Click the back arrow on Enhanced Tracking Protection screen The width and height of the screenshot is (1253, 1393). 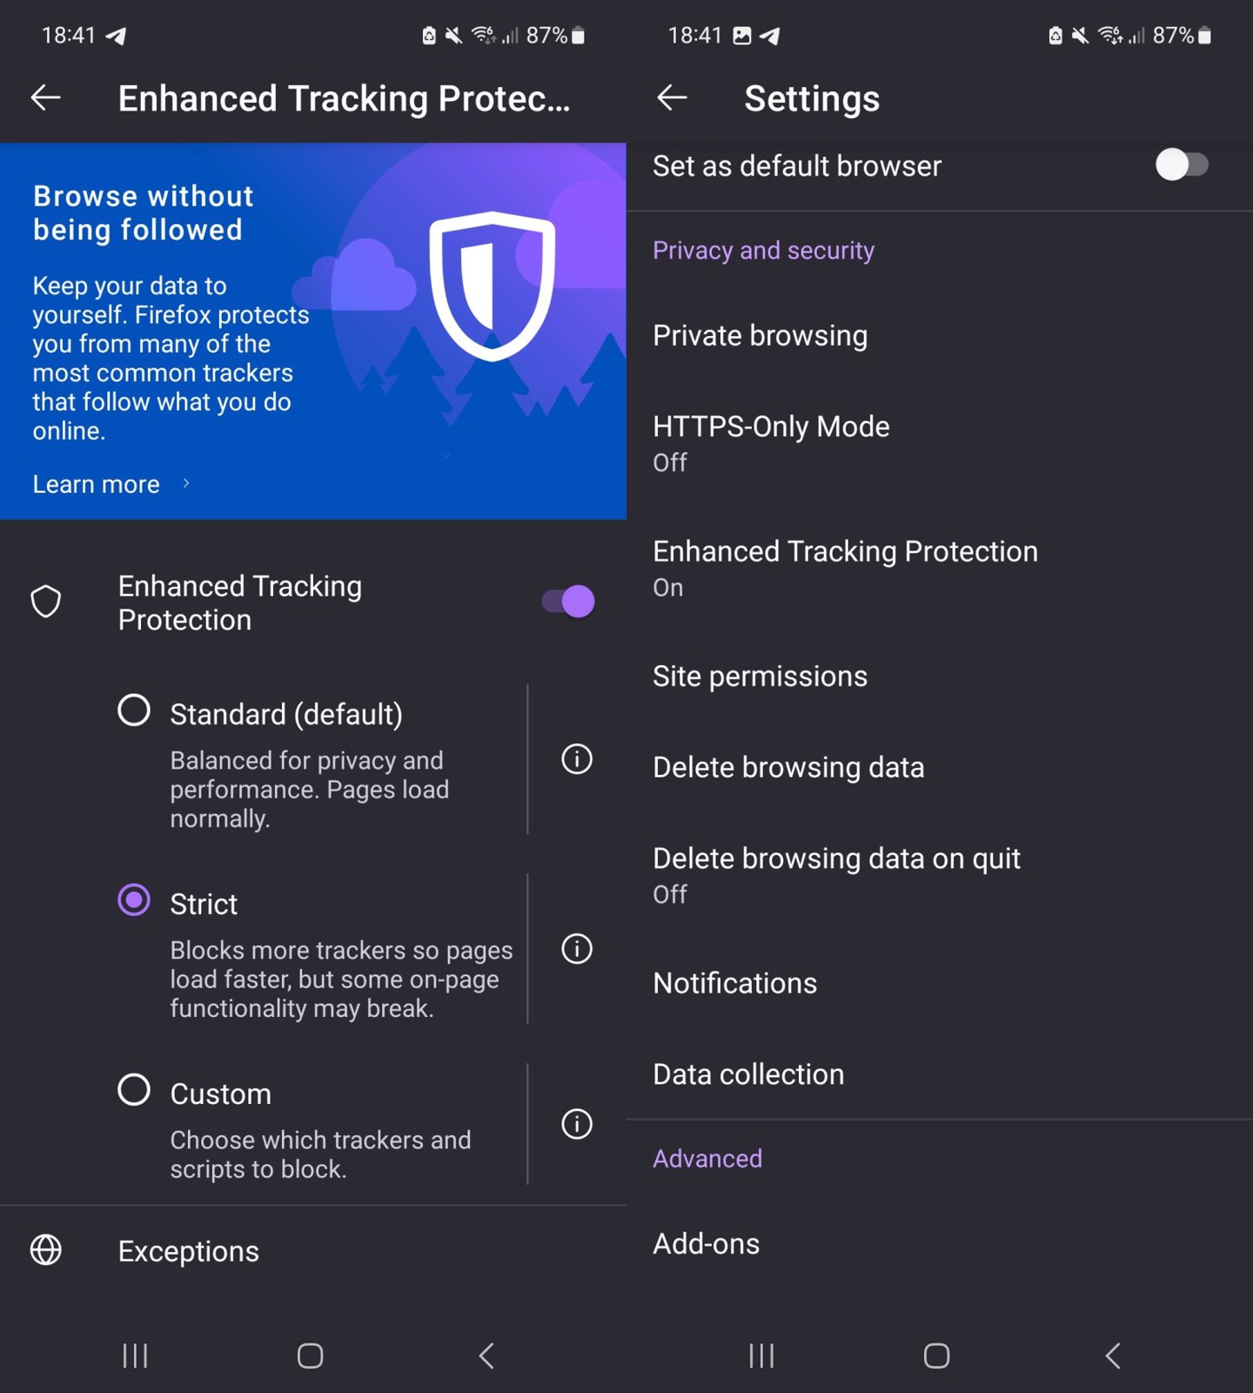[x=45, y=98]
